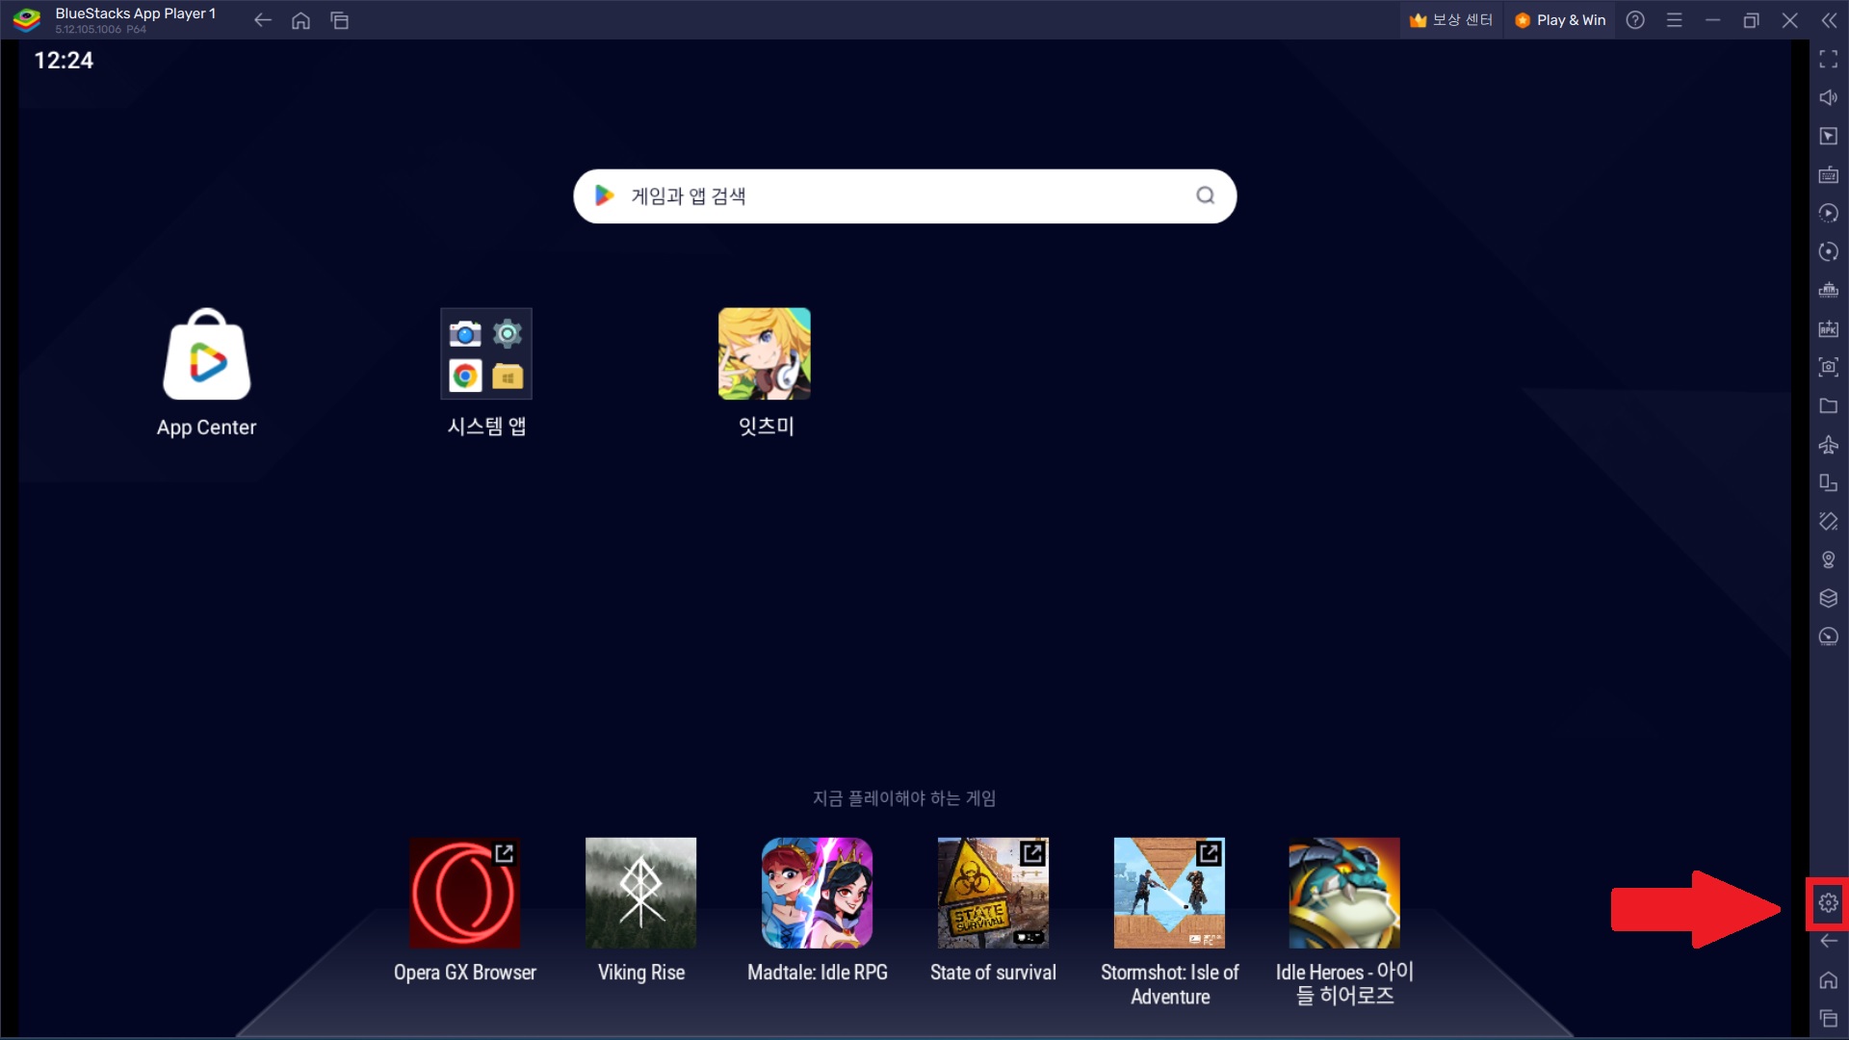This screenshot has width=1849, height=1040.
Task: Click the 지금 플레이해야 하는 게임 label
Action: pos(904,798)
